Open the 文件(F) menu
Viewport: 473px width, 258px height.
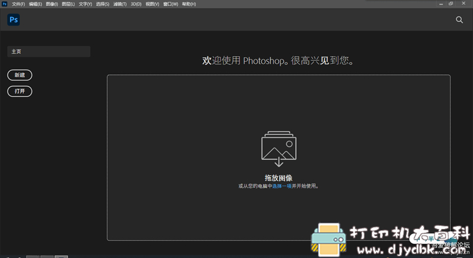tap(18, 4)
